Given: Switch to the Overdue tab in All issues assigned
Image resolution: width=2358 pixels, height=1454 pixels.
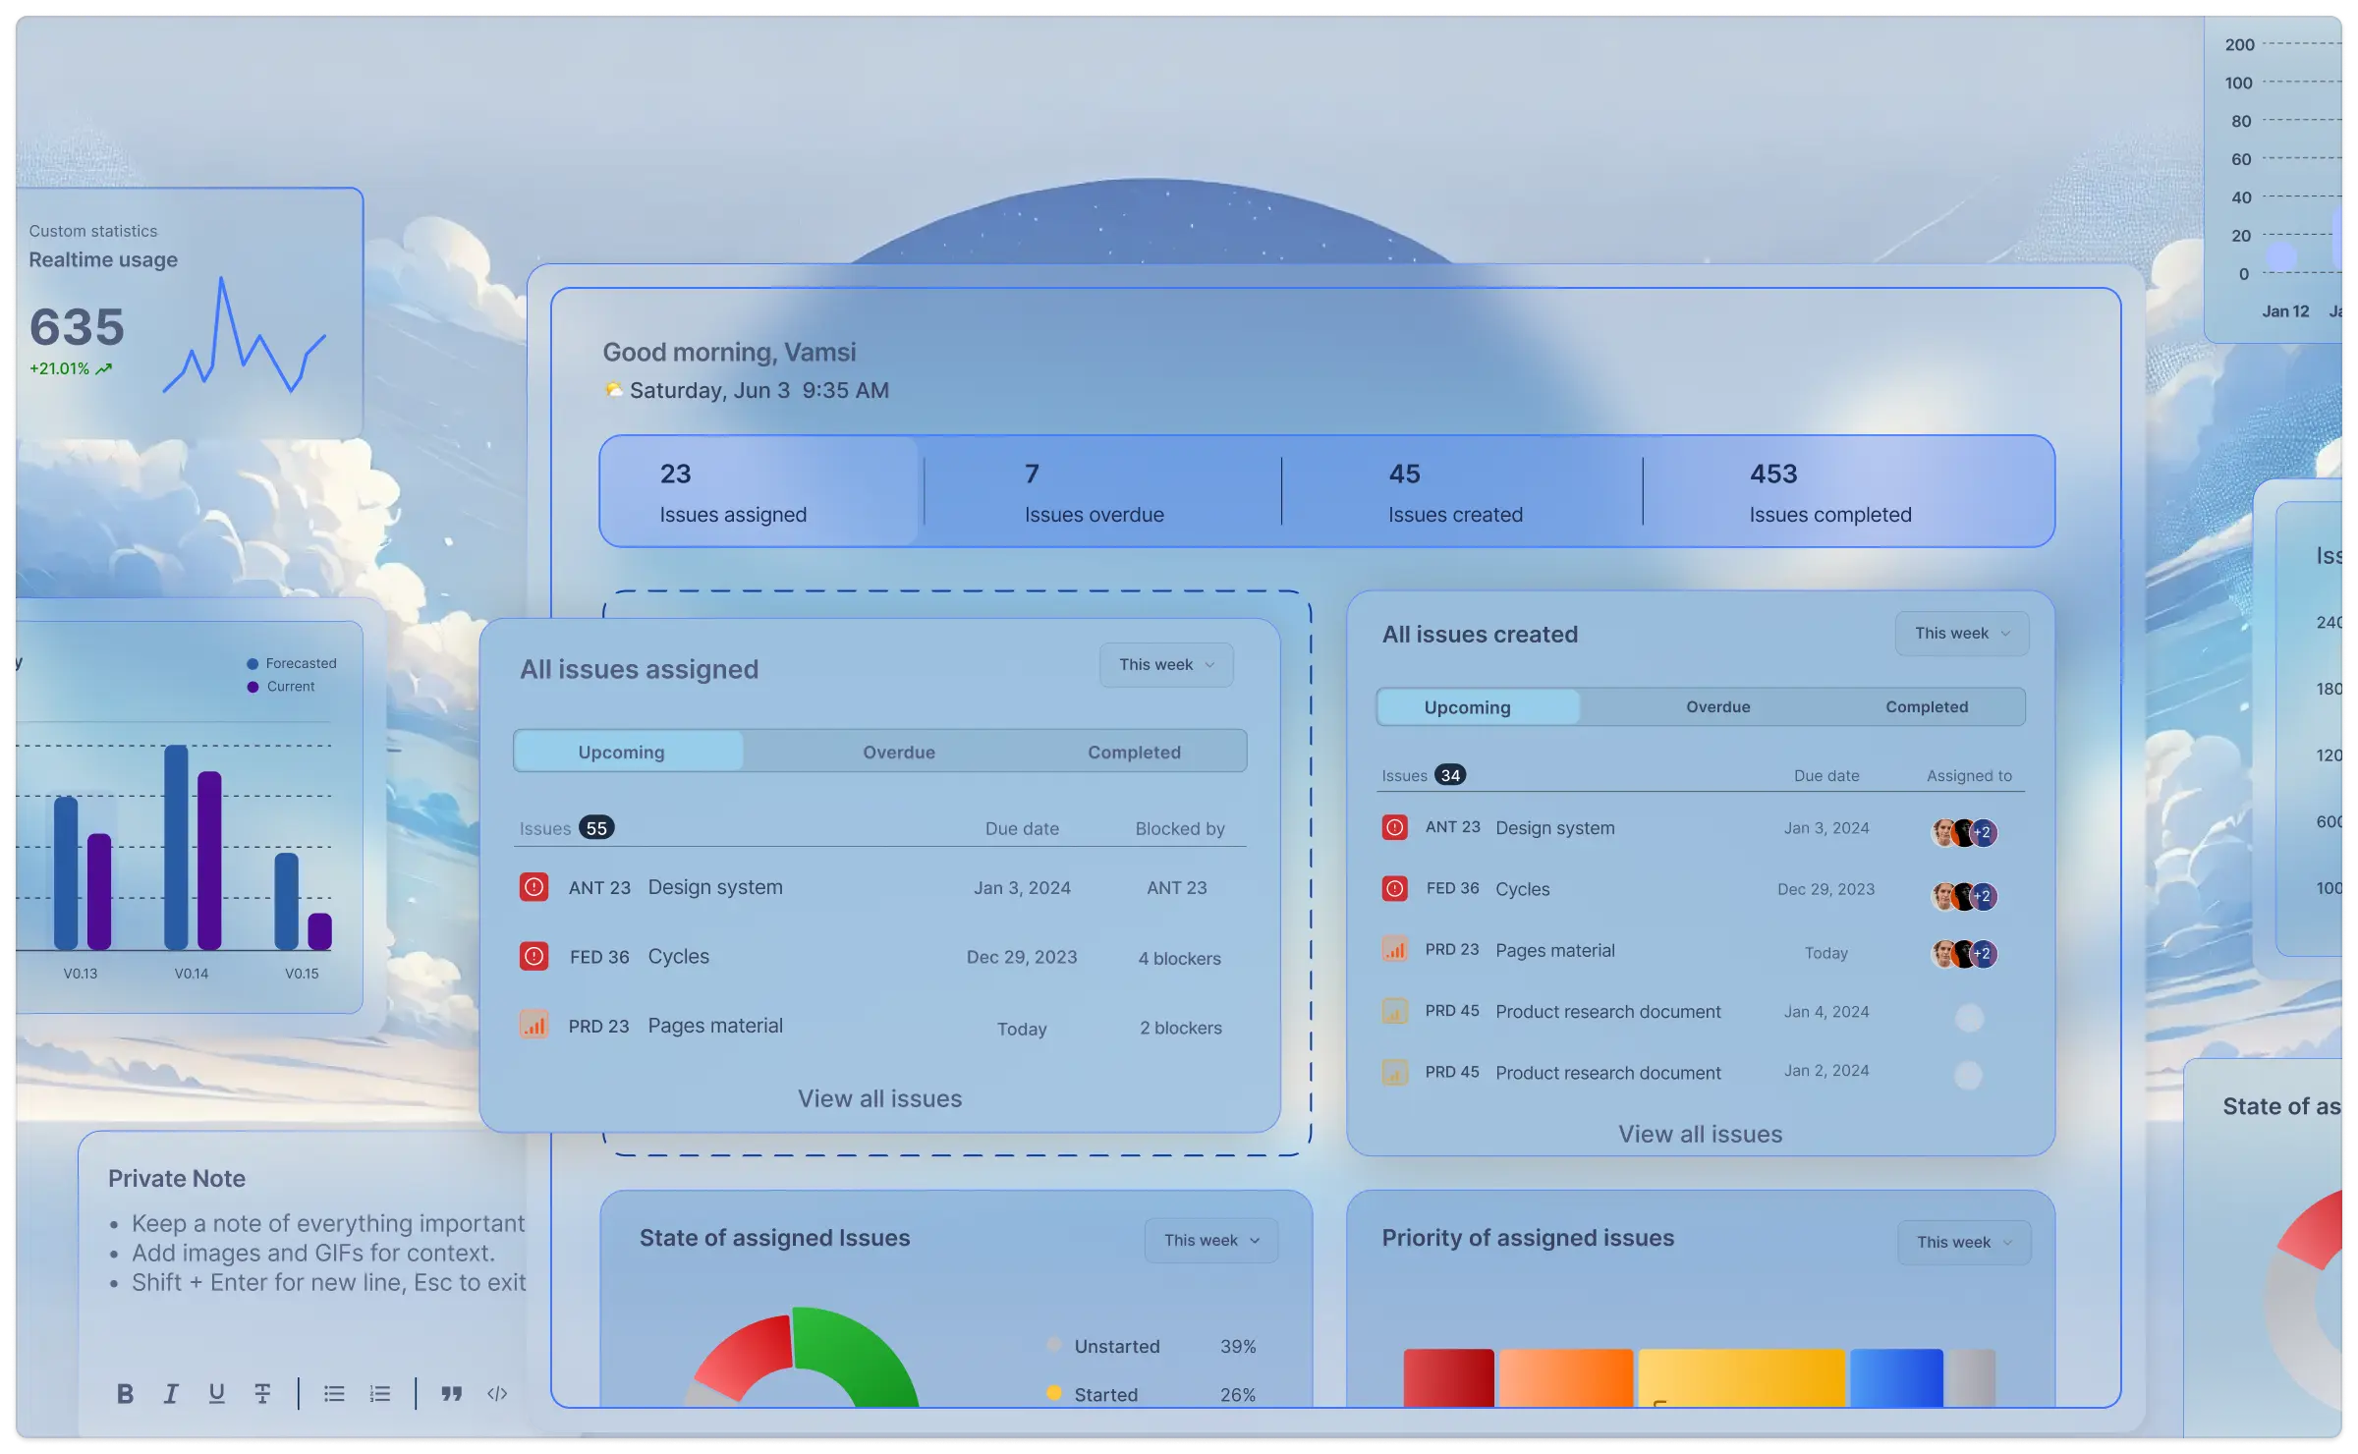Looking at the screenshot, I should click(x=898, y=751).
